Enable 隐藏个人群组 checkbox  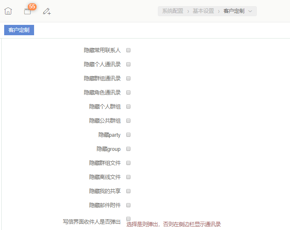point(128,107)
